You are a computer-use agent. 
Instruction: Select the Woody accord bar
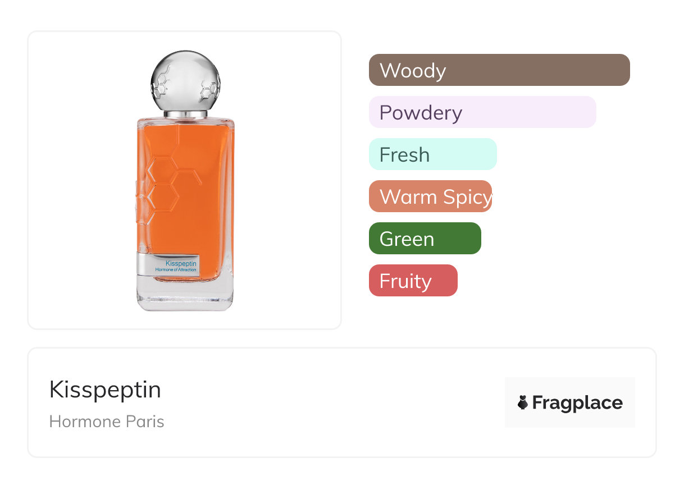499,70
